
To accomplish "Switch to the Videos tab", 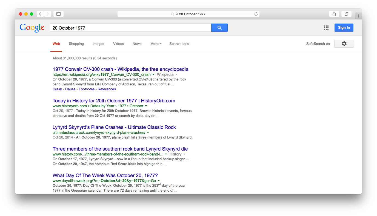I will pos(118,44).
